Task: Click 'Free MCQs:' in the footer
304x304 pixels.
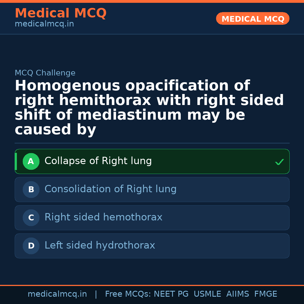Action: (128, 294)
